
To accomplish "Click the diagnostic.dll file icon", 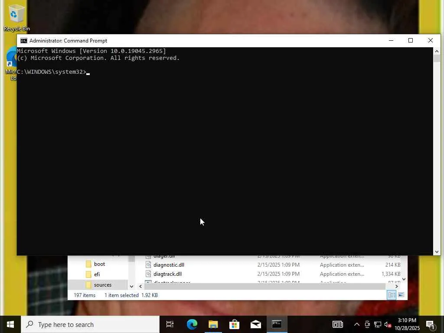I will point(148,265).
